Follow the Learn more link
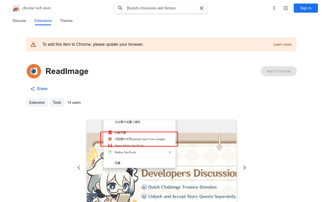Image resolution: width=323 pixels, height=202 pixels. pos(282,44)
